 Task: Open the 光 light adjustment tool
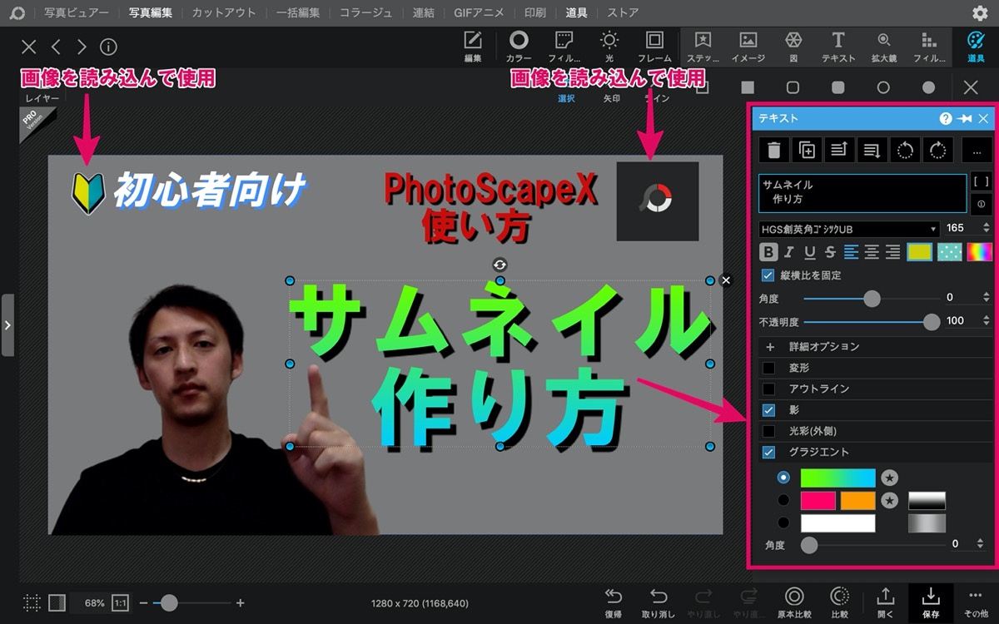[610, 47]
